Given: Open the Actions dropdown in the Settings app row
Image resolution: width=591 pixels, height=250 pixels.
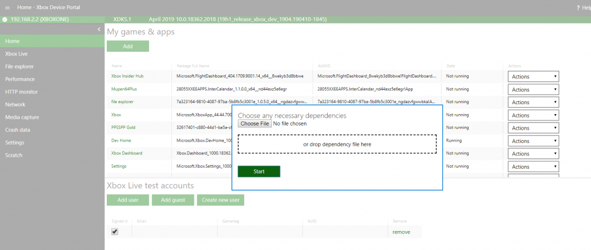Looking at the screenshot, I should [x=533, y=166].
